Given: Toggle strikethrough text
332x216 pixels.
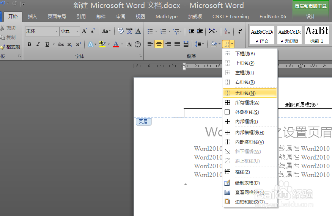Looking at the screenshot, I should (61, 44).
